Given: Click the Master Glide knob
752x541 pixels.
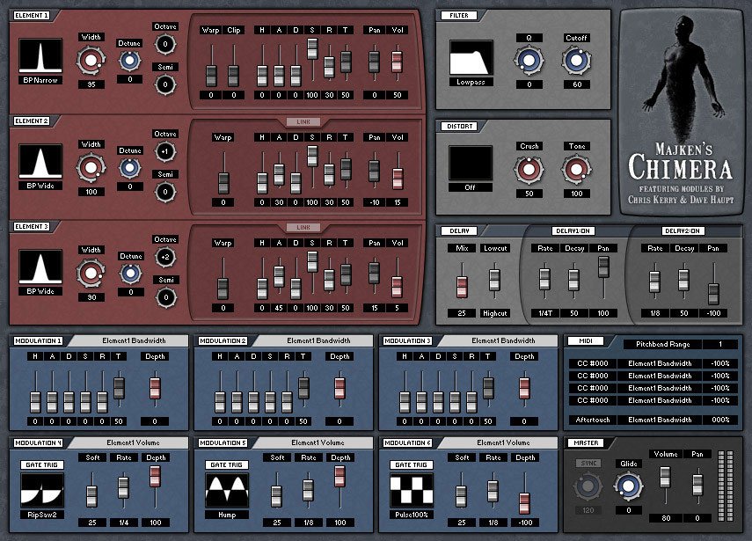Looking at the screenshot, I should [x=628, y=486].
